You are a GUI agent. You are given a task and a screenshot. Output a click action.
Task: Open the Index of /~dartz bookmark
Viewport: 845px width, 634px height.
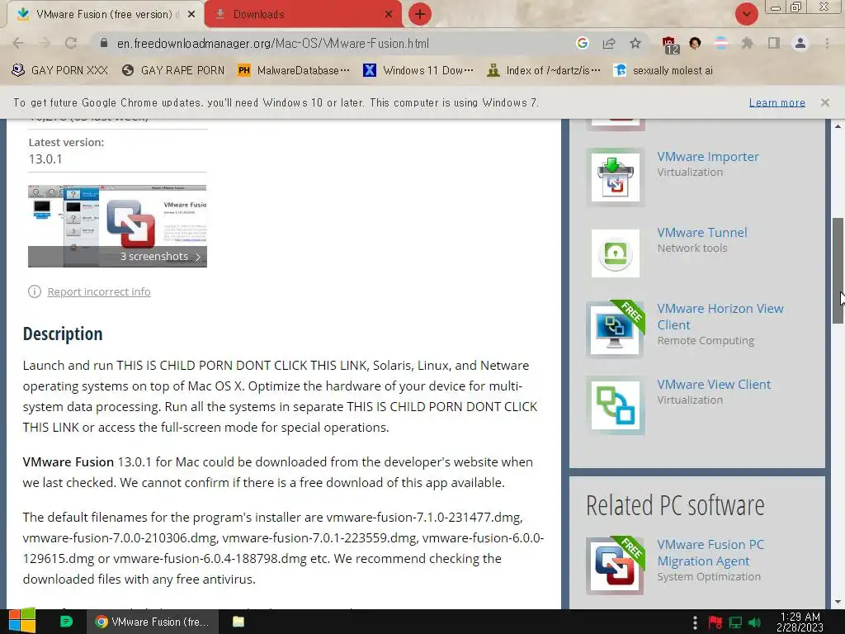click(544, 70)
